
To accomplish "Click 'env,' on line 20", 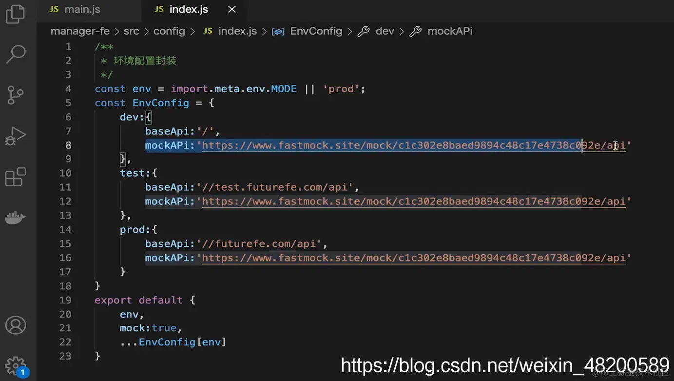I will pyautogui.click(x=132, y=314).
